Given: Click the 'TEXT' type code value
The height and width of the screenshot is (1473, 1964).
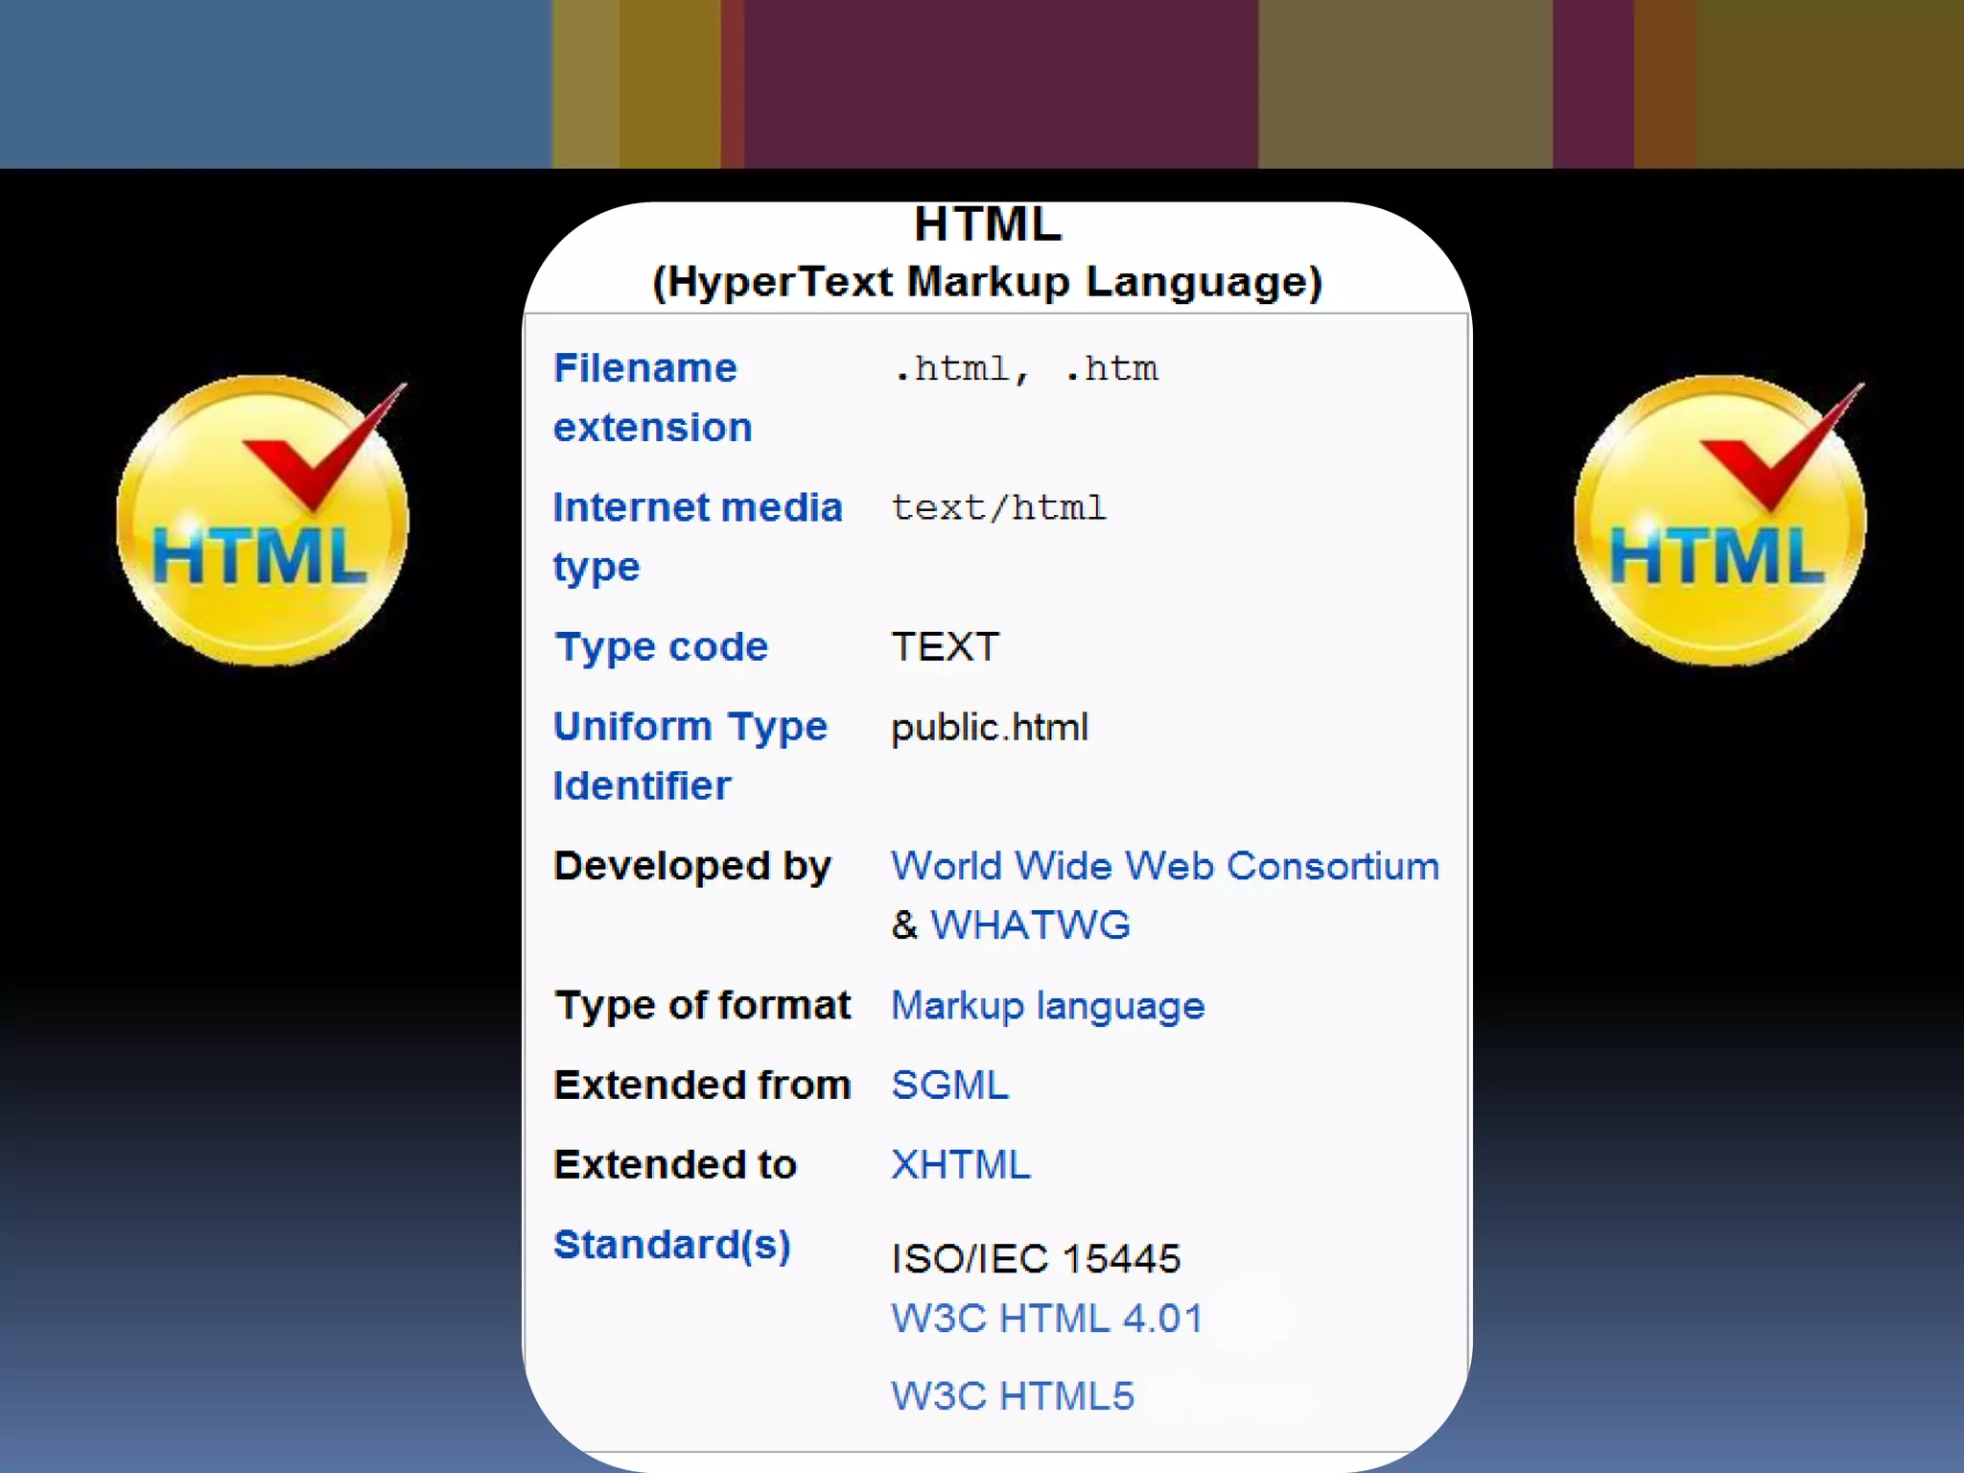Looking at the screenshot, I should pyautogui.click(x=946, y=647).
